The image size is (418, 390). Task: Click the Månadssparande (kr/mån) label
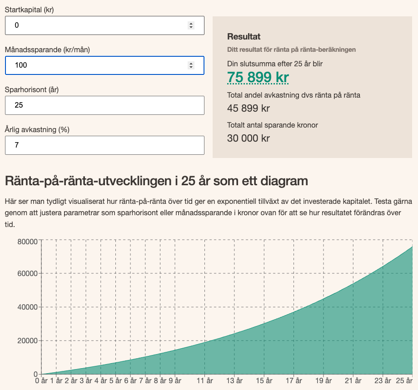48,49
